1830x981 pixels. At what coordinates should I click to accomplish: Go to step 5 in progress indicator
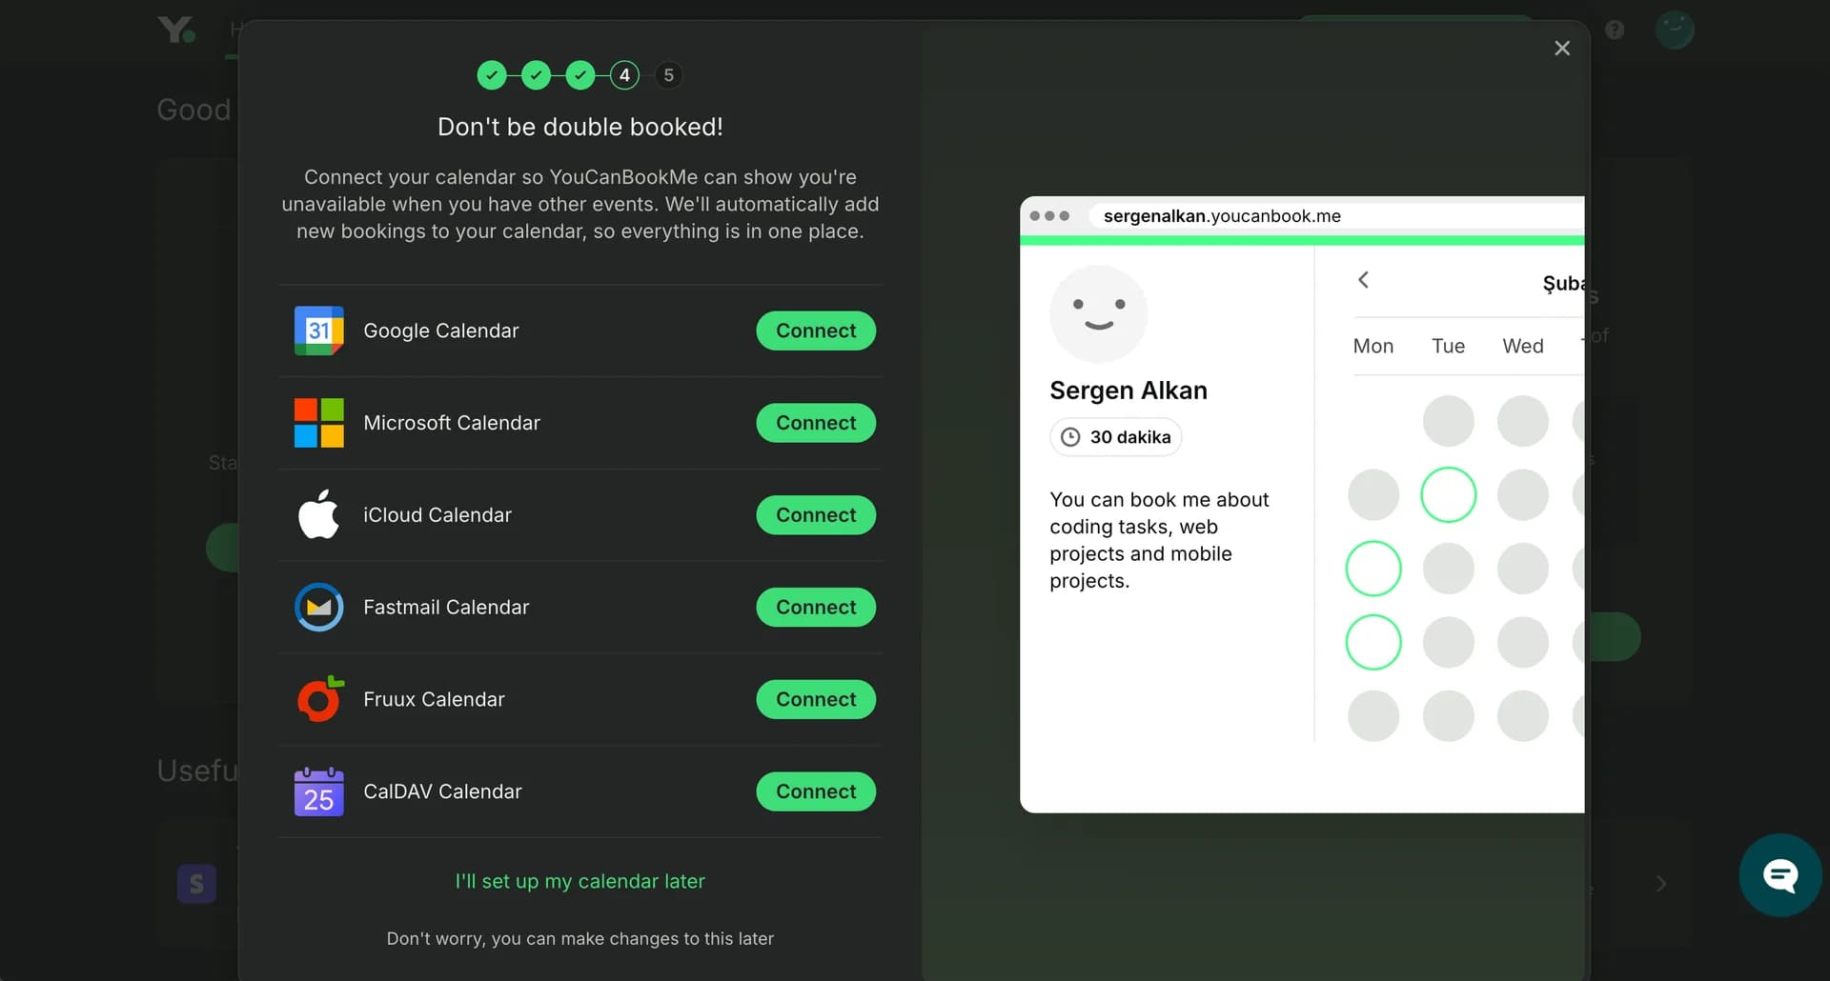669,75
